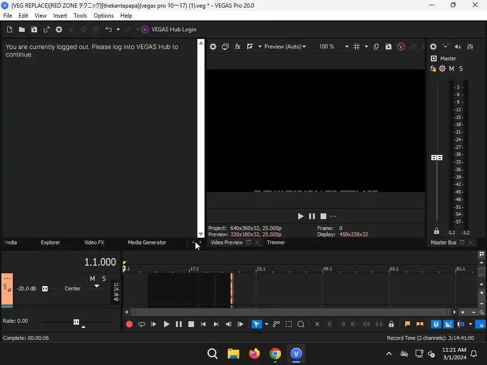Open more preview transport options ellipsis
Viewport: 487px width, 365px height.
pyautogui.click(x=333, y=216)
